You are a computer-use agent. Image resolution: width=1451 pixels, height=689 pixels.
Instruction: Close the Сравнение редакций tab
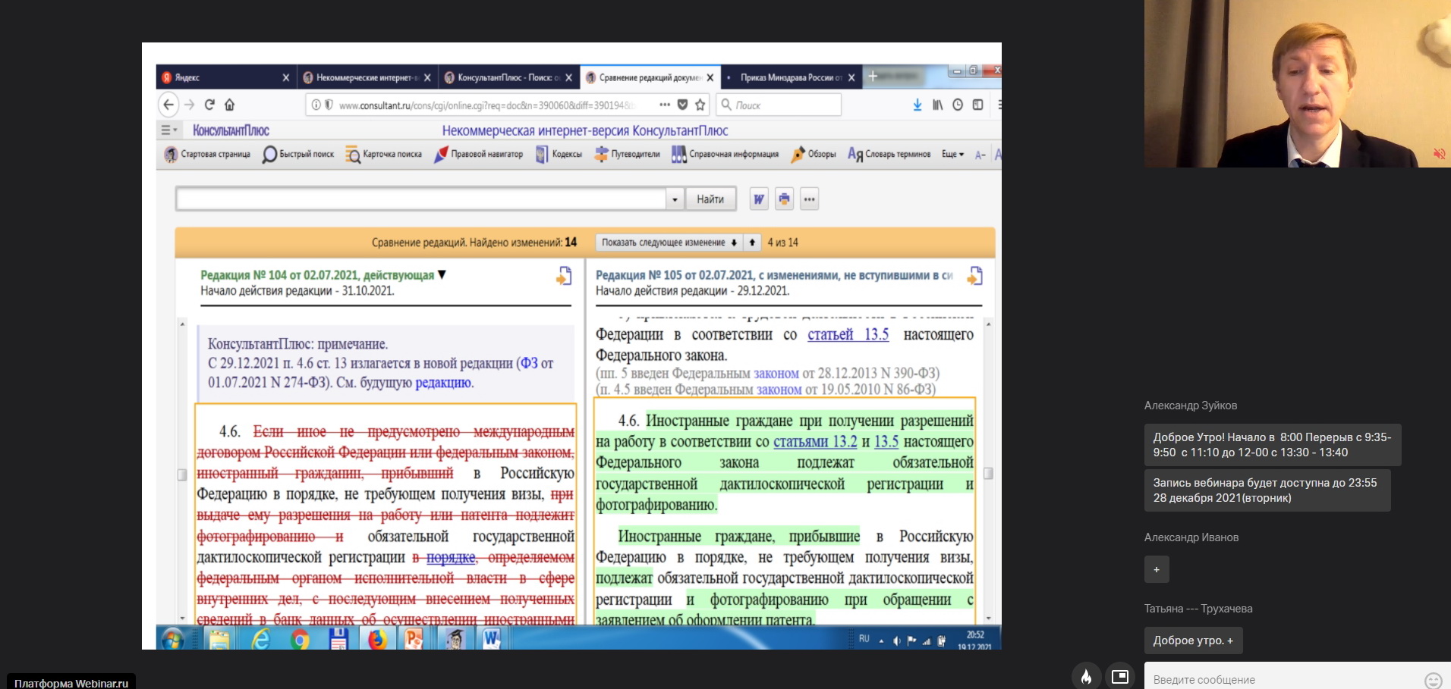pos(710,77)
